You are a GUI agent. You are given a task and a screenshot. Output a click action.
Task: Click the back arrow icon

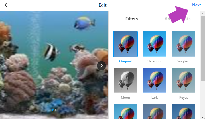coord(8,5)
